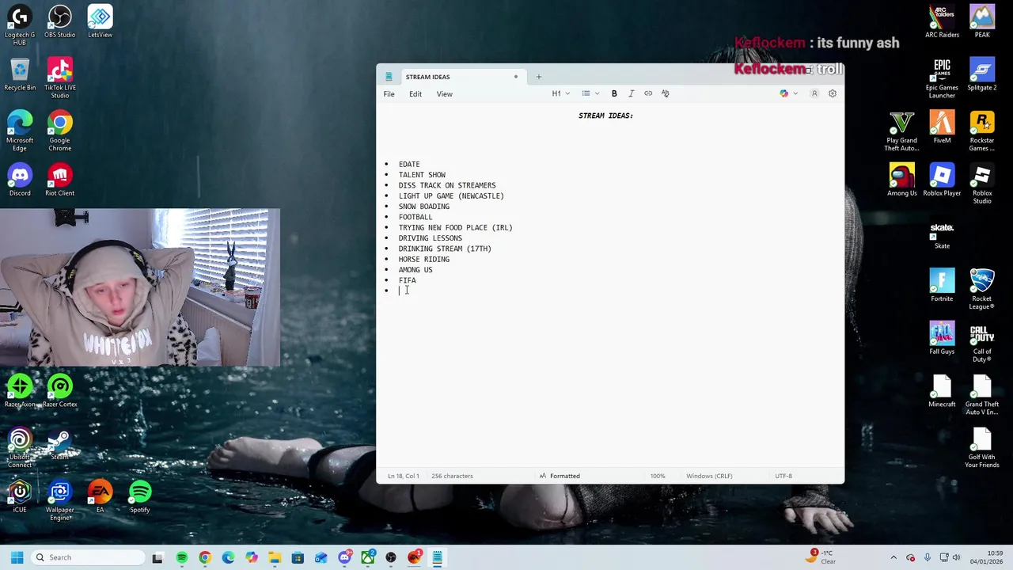Open the Among Us desktop icon
The image size is (1013, 570).
coord(901,180)
